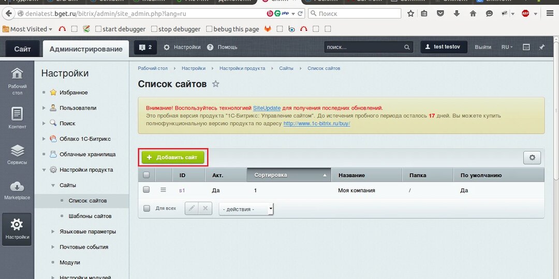The image size is (559, 279).
Task: Open the RU language dropdown
Action: pyautogui.click(x=507, y=47)
